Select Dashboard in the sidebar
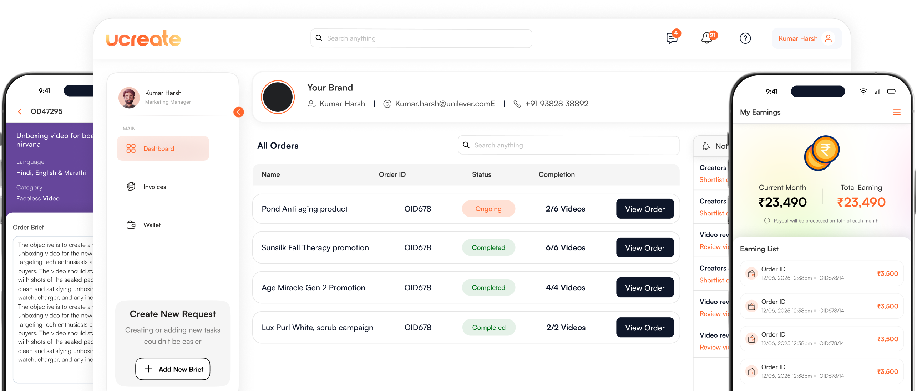The width and height of the screenshot is (917, 391). coord(163,148)
